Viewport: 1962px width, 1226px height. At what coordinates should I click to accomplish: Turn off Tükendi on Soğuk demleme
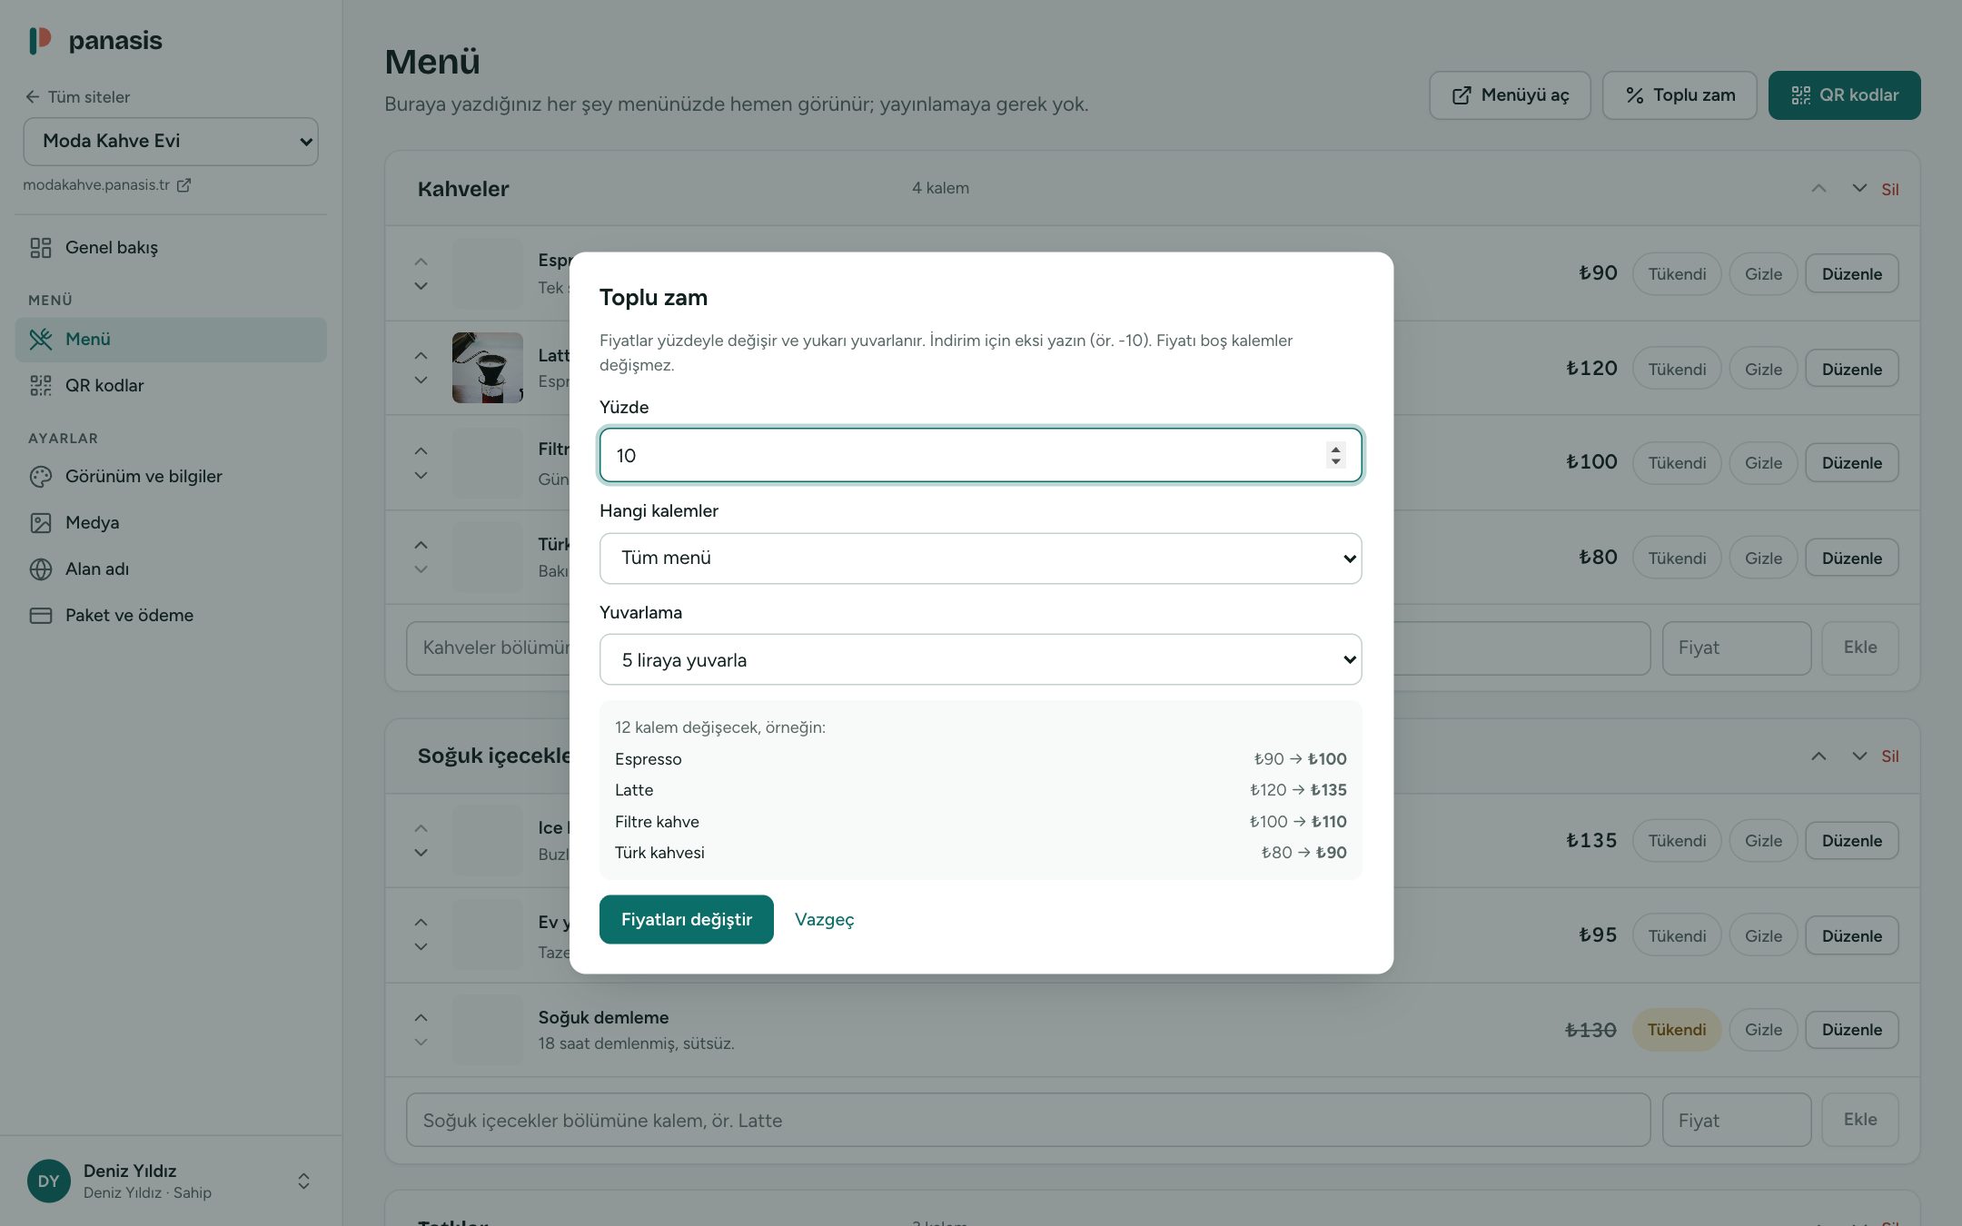1677,1030
